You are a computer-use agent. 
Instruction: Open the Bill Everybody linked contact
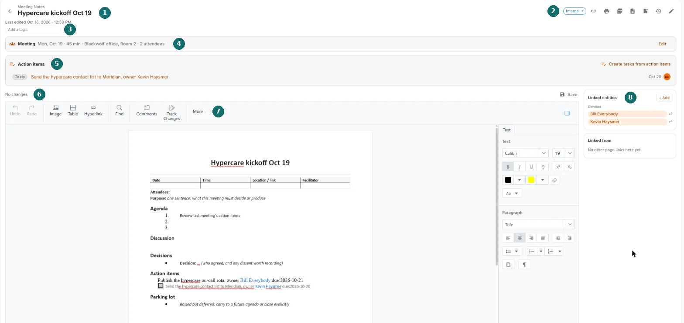pos(627,114)
